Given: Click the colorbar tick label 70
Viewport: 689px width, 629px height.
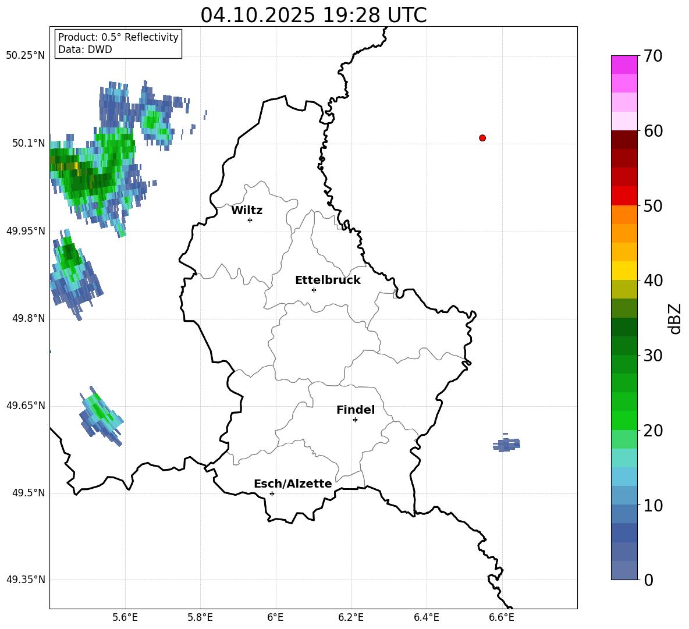Looking at the screenshot, I should [653, 56].
